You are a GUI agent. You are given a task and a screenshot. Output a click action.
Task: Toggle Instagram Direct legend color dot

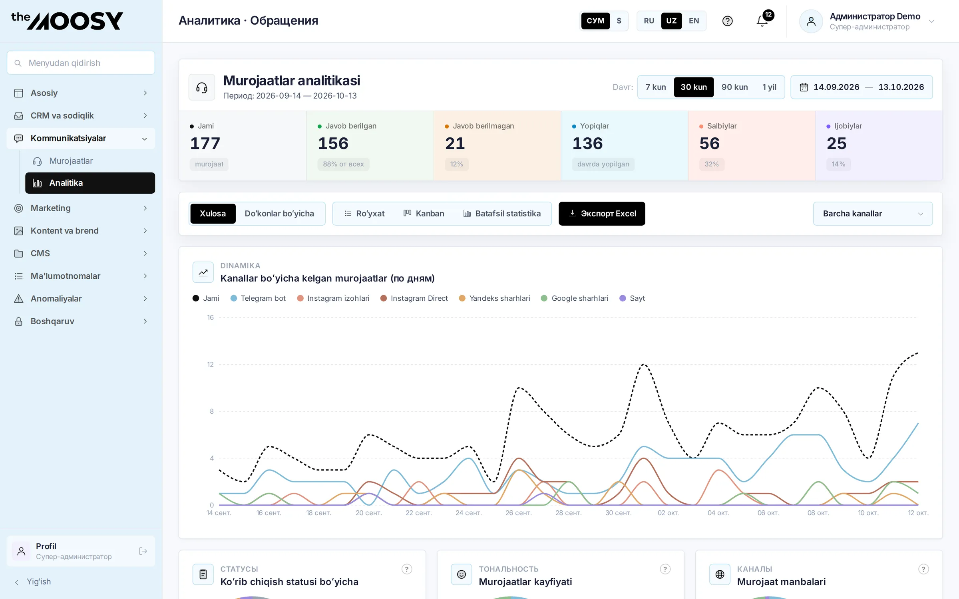coord(384,298)
